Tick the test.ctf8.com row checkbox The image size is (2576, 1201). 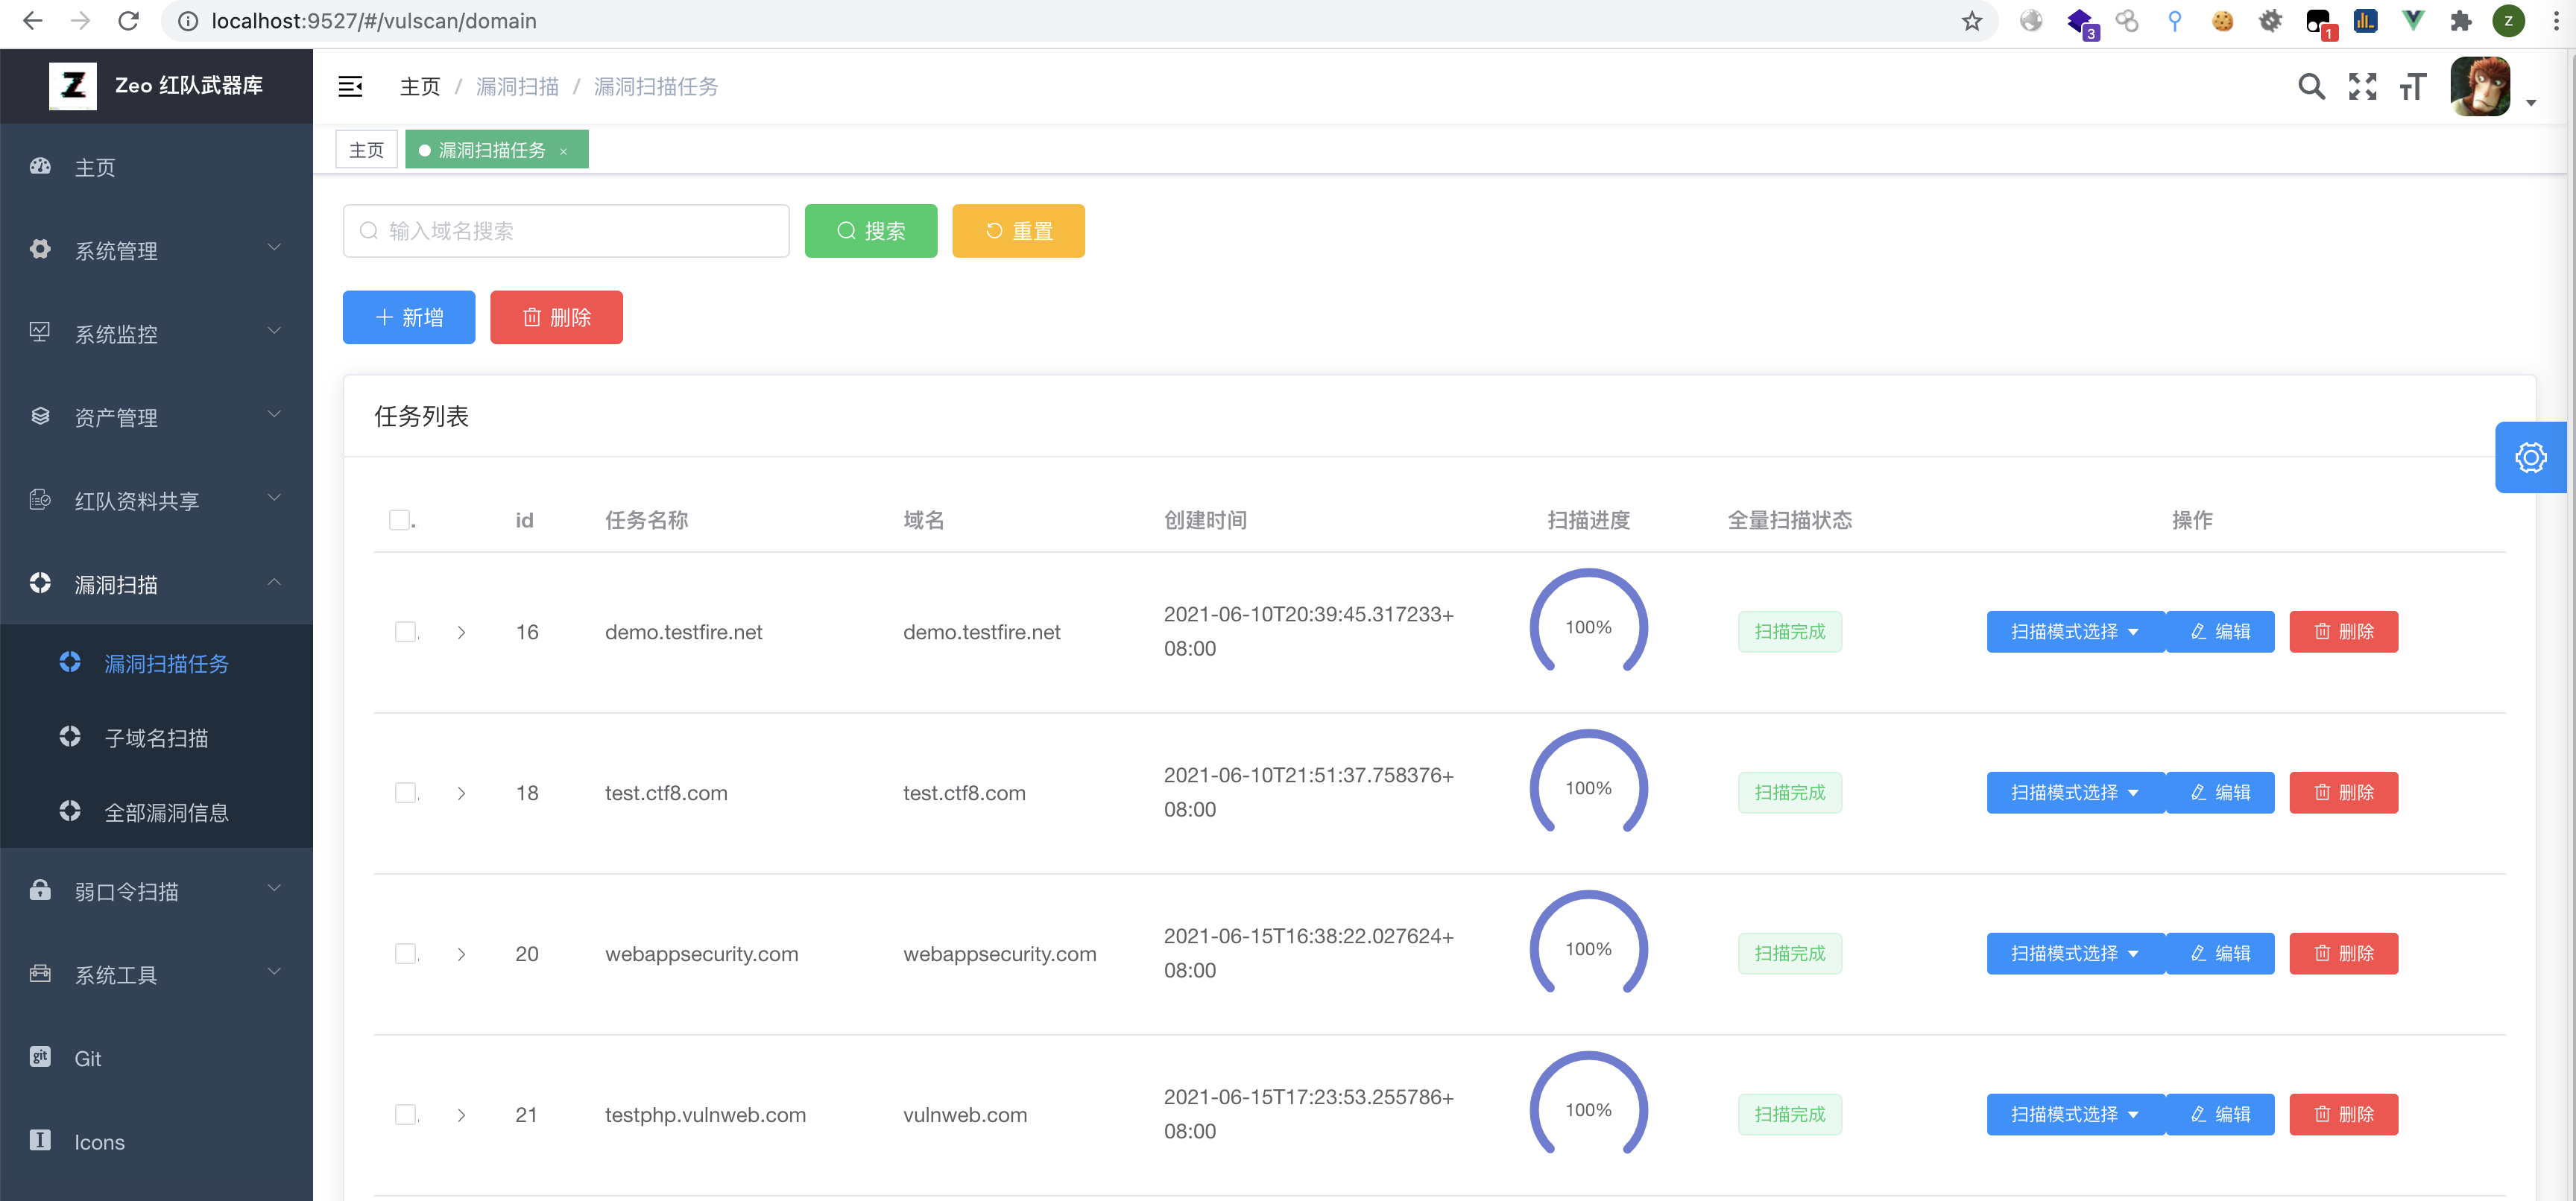(405, 792)
